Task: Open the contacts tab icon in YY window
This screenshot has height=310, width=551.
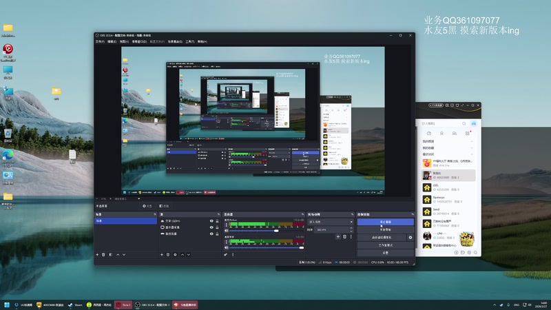Action: tap(441, 134)
